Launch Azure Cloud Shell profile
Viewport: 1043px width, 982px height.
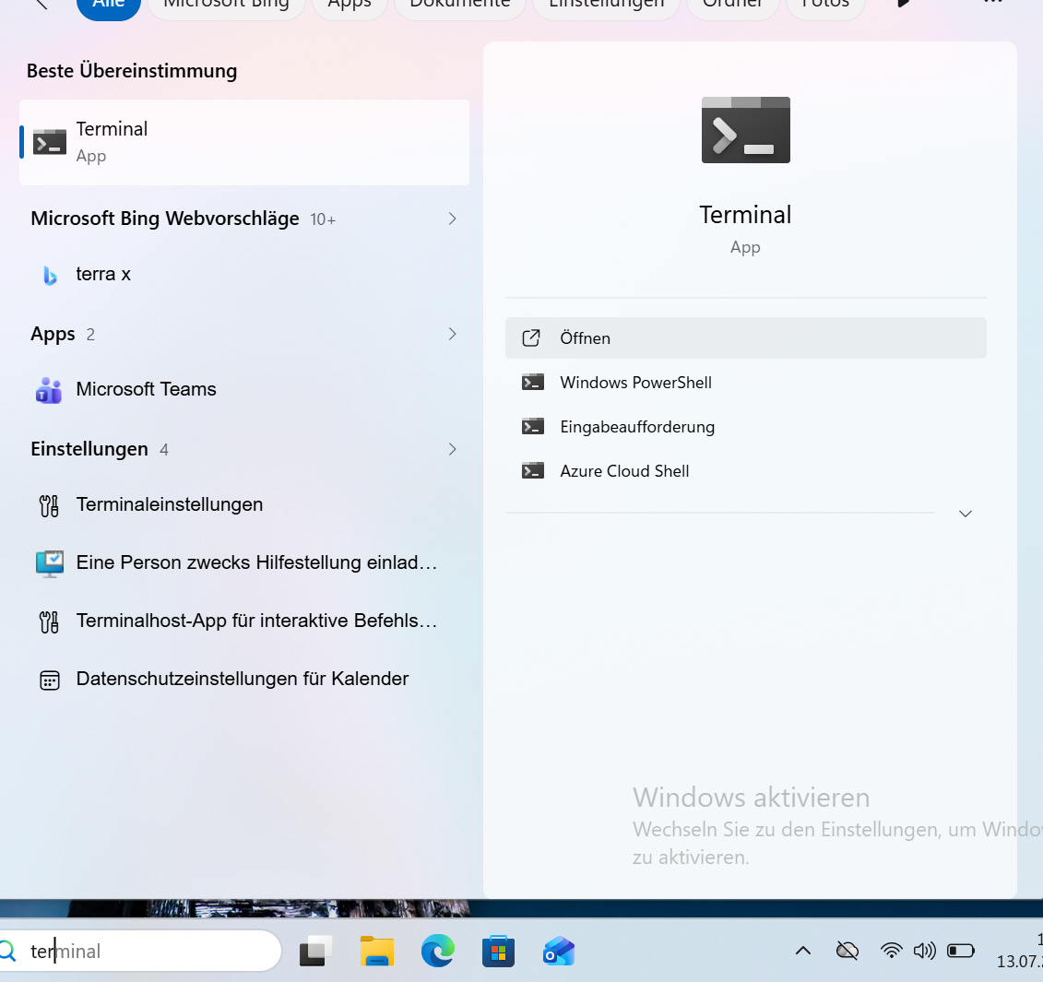pos(746,471)
